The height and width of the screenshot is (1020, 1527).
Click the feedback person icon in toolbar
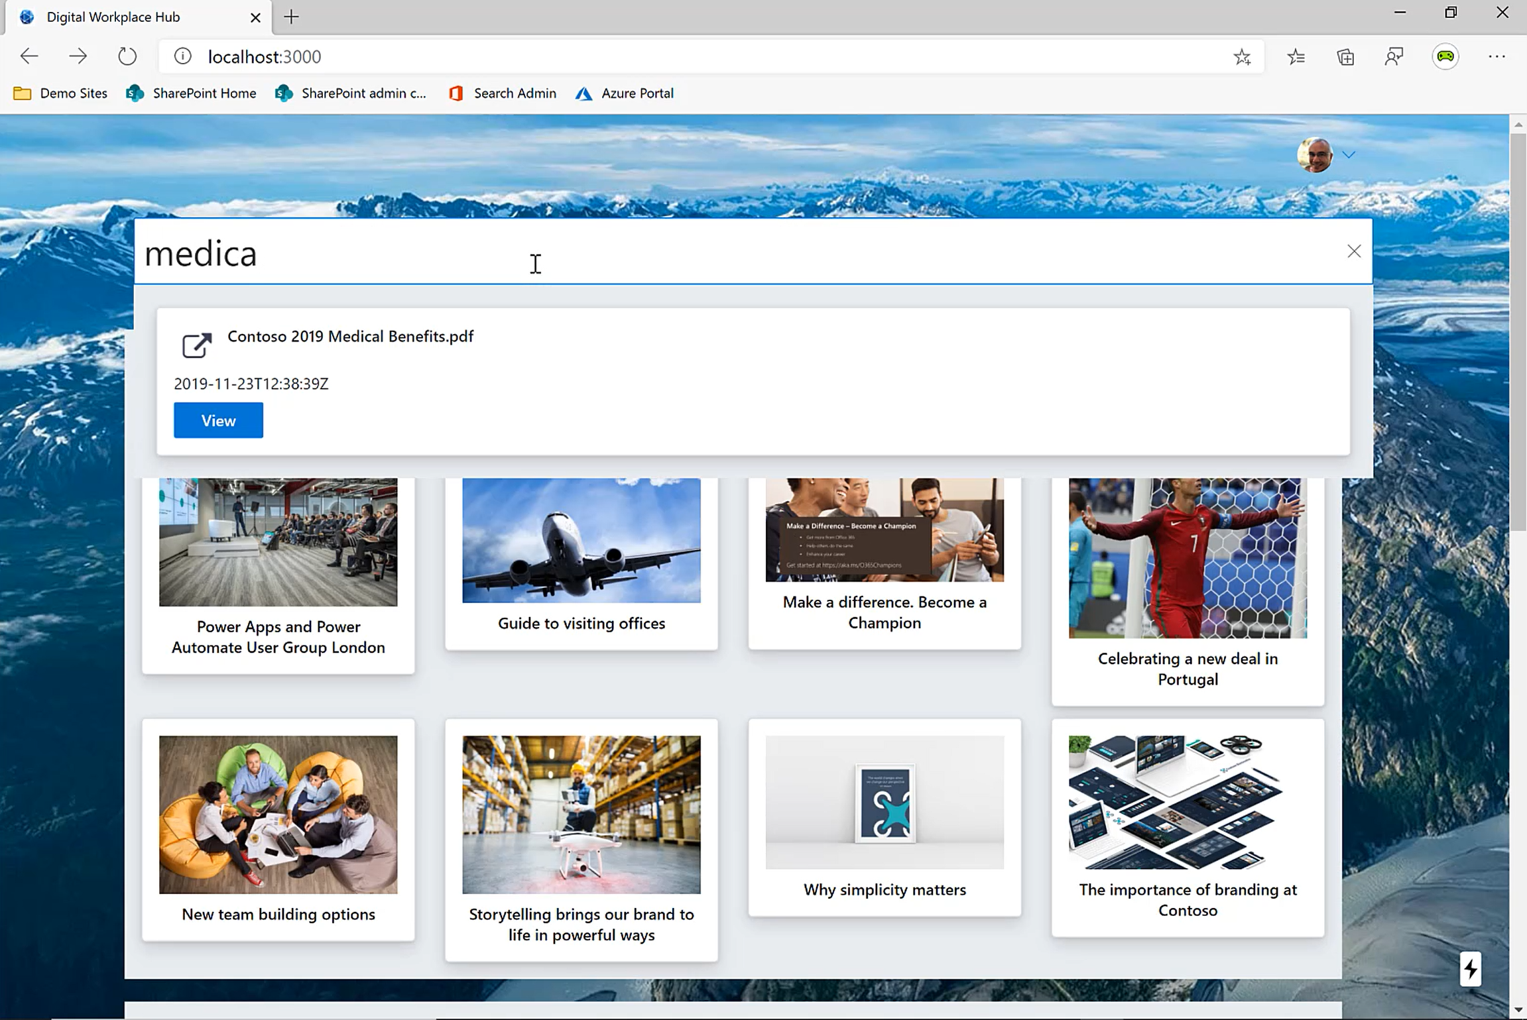coord(1394,57)
